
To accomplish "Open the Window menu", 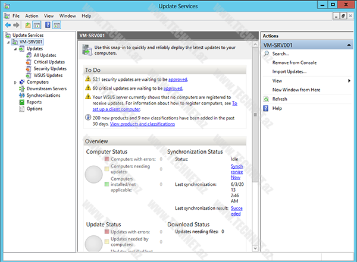I will 67,15.
